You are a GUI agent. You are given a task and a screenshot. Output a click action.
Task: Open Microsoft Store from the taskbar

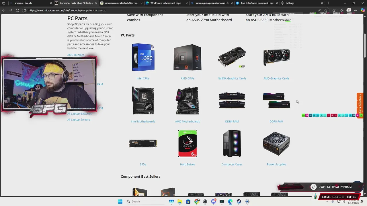[x=188, y=201]
